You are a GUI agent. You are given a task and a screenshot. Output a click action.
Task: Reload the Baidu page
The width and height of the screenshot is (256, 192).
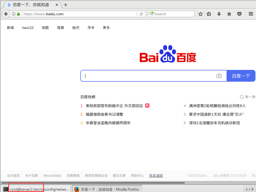(141, 14)
